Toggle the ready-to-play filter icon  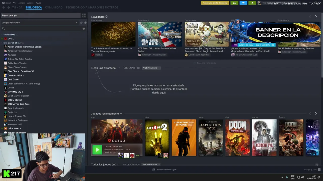pyautogui.click(x=85, y=23)
